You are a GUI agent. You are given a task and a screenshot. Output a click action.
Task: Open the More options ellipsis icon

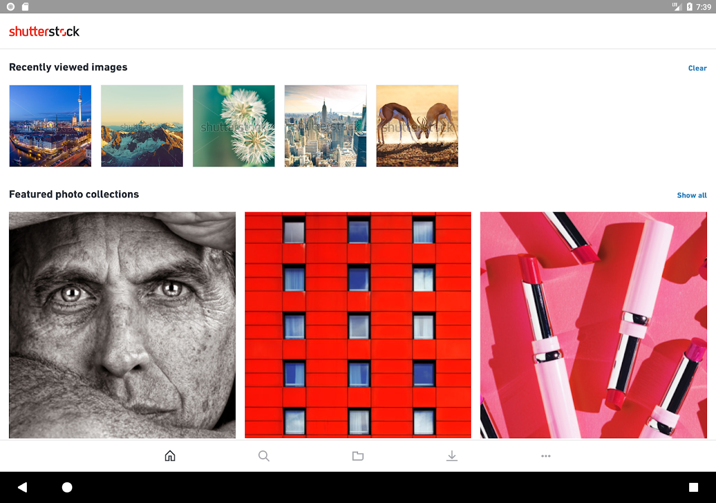pos(545,455)
